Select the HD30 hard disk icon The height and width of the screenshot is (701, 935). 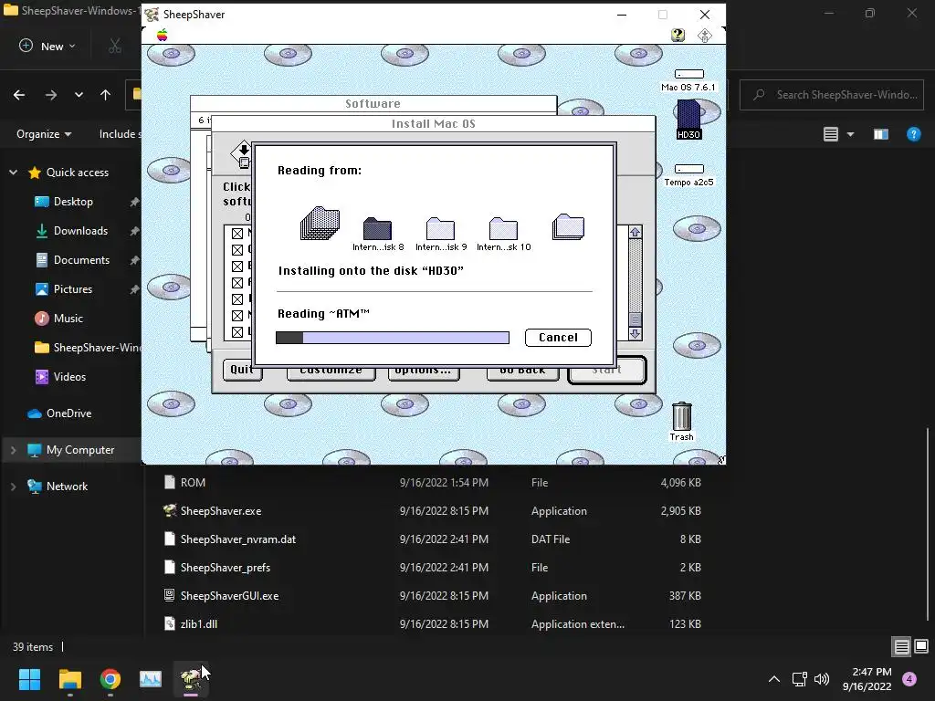688,115
